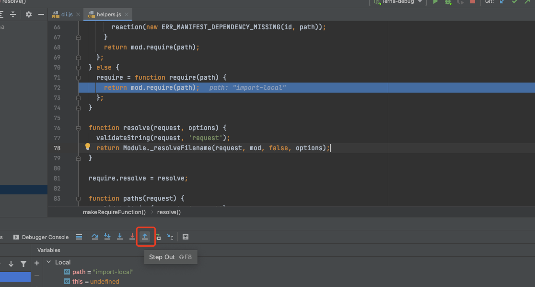Toggle breakpoint at line number 72
This screenshot has height=287, width=535.
[57, 87]
